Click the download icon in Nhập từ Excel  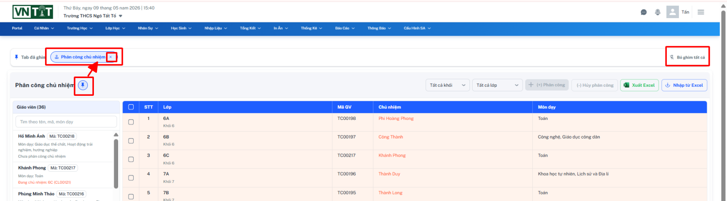point(668,85)
